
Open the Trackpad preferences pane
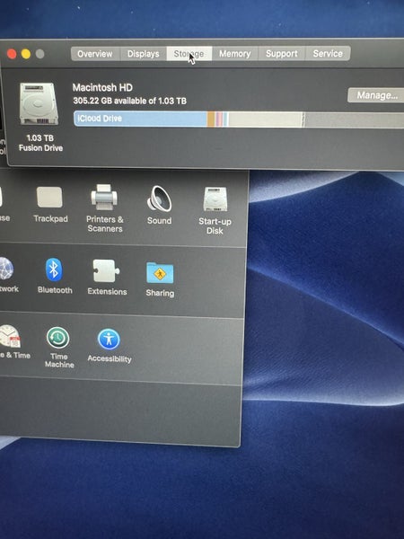pyautogui.click(x=50, y=205)
